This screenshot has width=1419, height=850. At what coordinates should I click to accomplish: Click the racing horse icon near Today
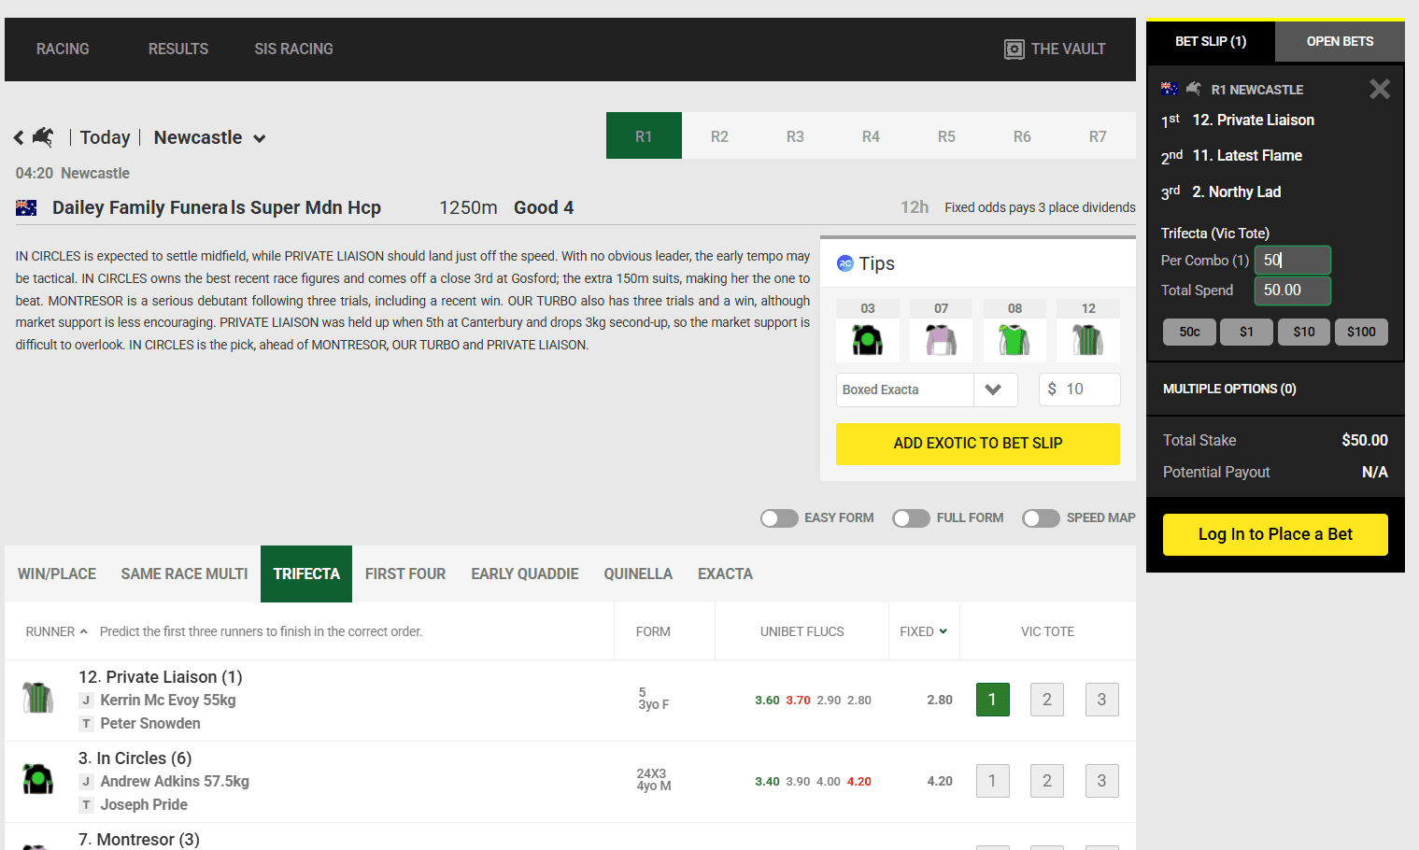click(43, 137)
